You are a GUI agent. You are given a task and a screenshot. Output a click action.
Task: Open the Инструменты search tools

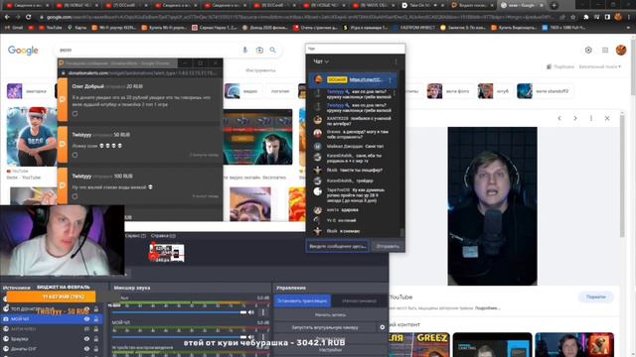tap(260, 70)
